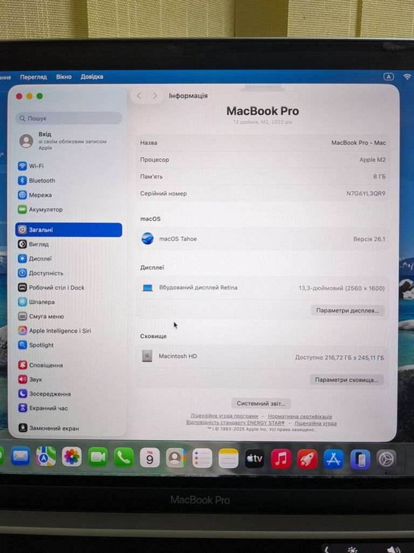The height and width of the screenshot is (553, 414).
Task: Open the Вікно menu
Action: pos(64,77)
